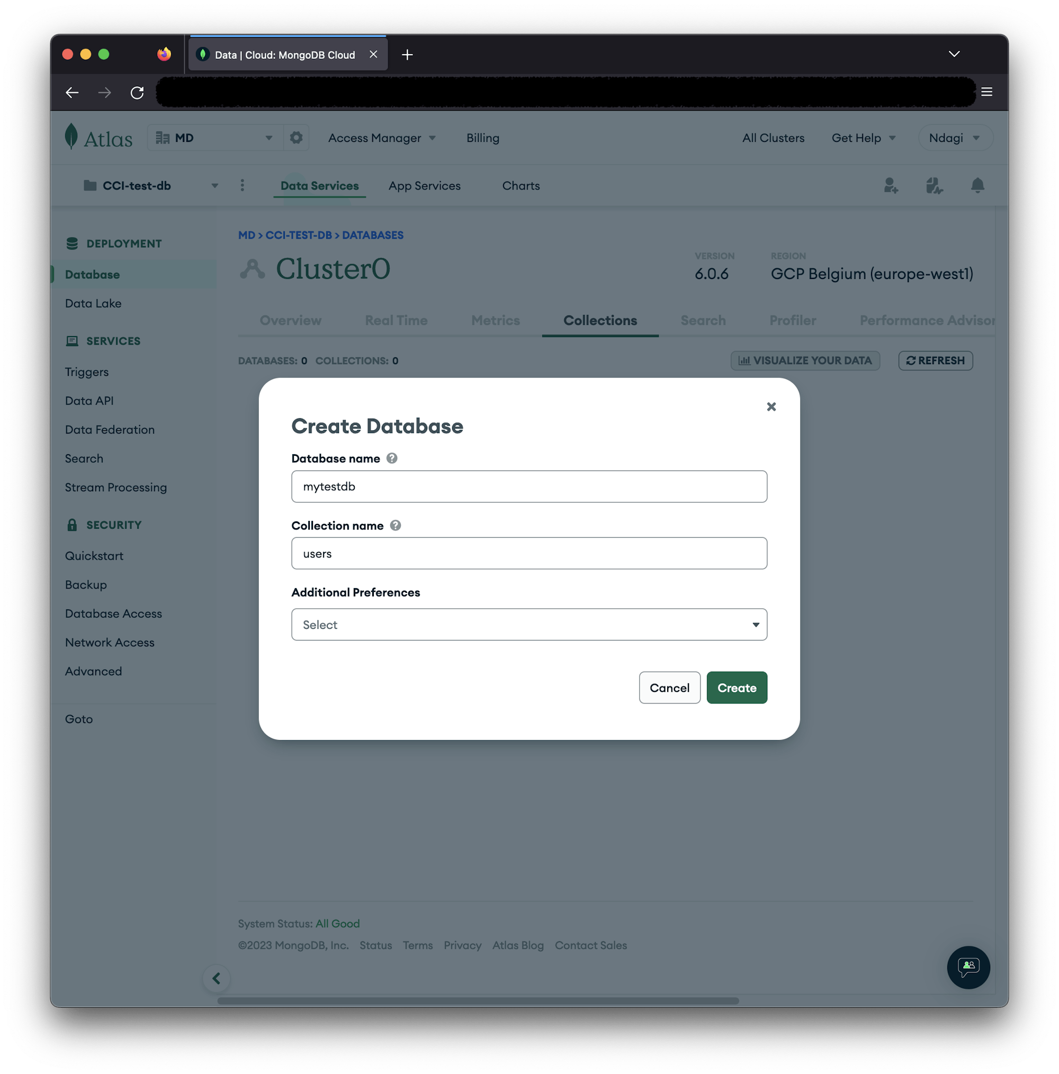Click the kebab menu beside CCI-test-db
Image resolution: width=1059 pixels, height=1074 pixels.
click(242, 185)
